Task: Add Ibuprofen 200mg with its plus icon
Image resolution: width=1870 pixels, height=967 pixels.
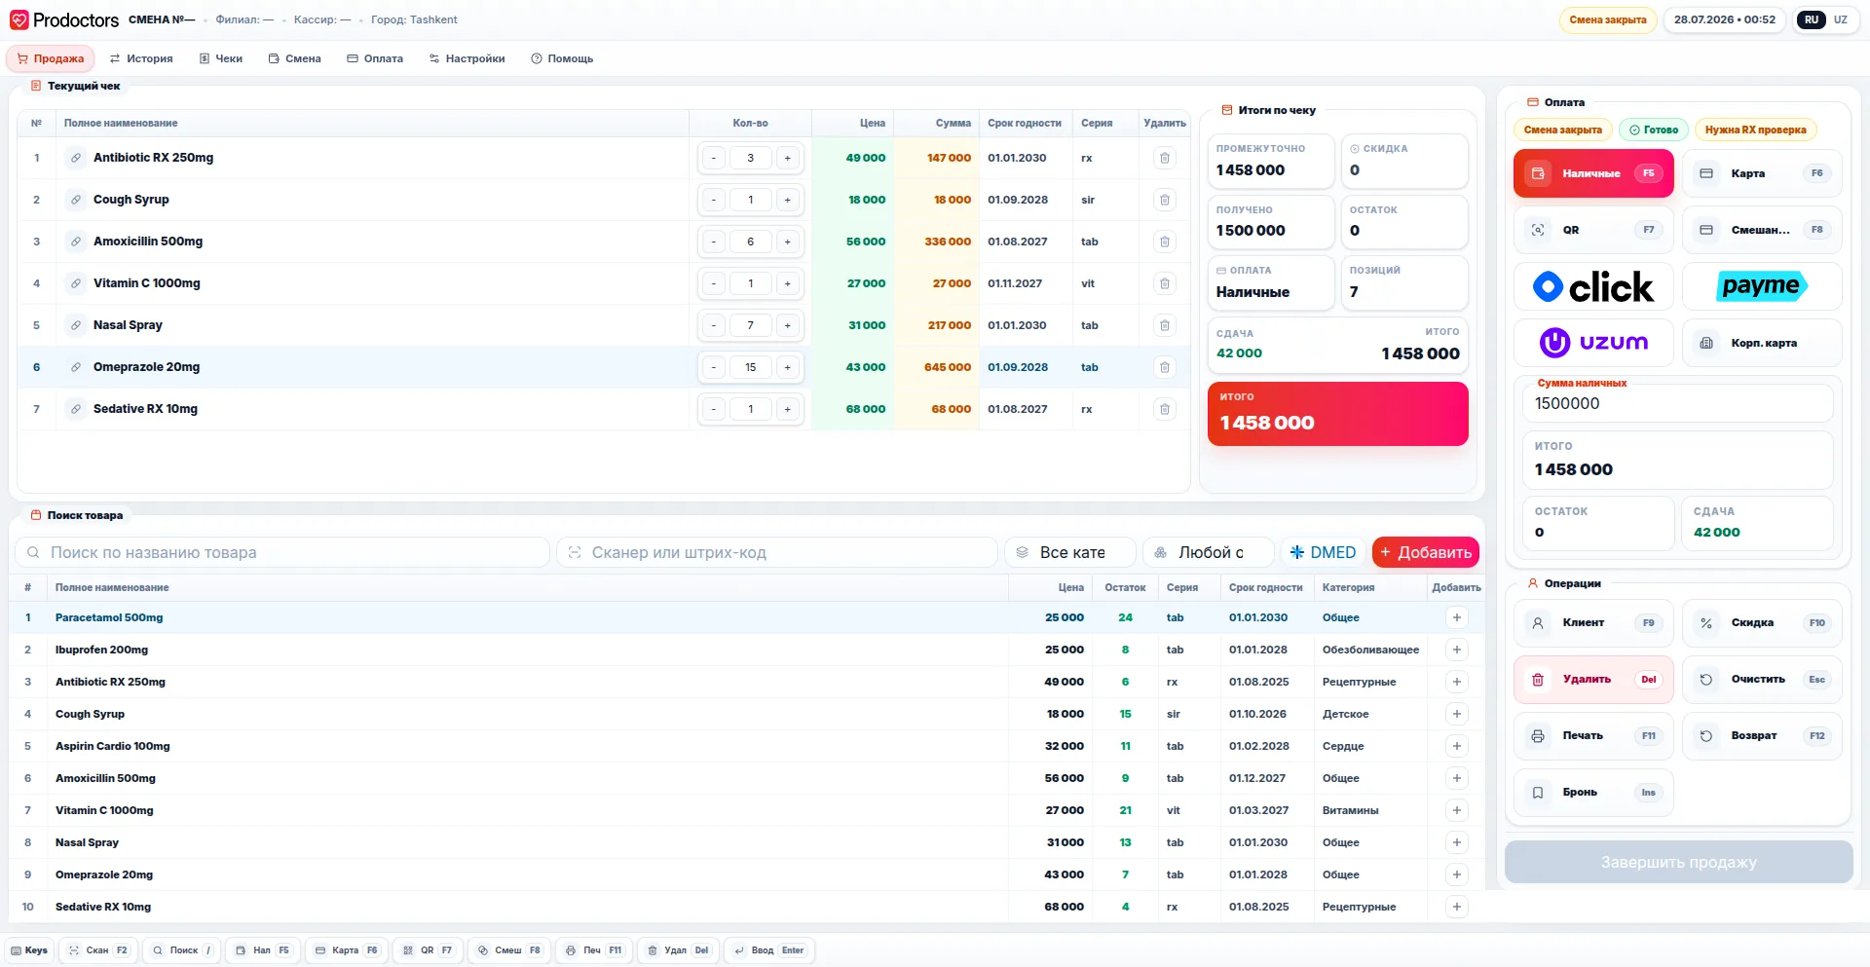Action: point(1456,650)
